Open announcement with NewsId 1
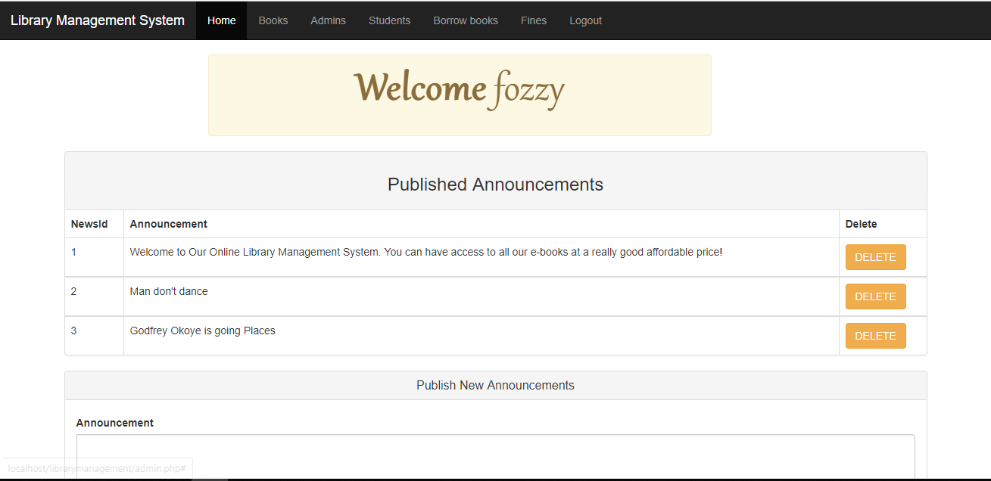991x481 pixels. click(73, 252)
